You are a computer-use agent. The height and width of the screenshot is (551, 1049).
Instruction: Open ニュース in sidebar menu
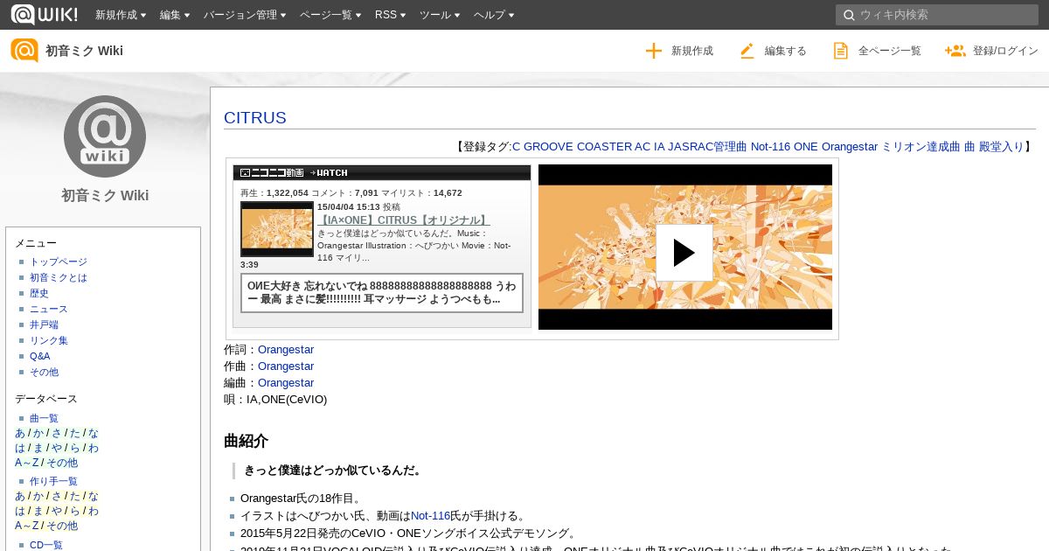click(x=49, y=309)
